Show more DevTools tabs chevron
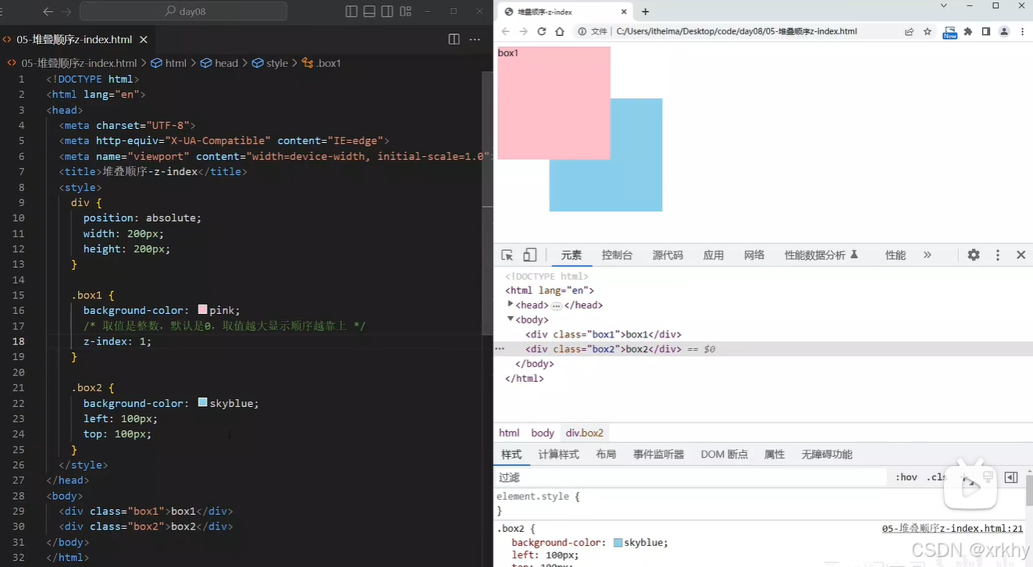 928,255
